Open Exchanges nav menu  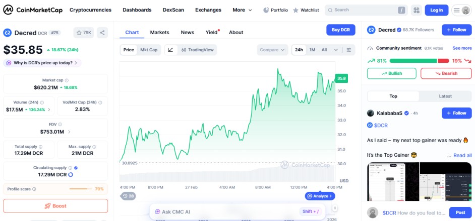tap(208, 10)
